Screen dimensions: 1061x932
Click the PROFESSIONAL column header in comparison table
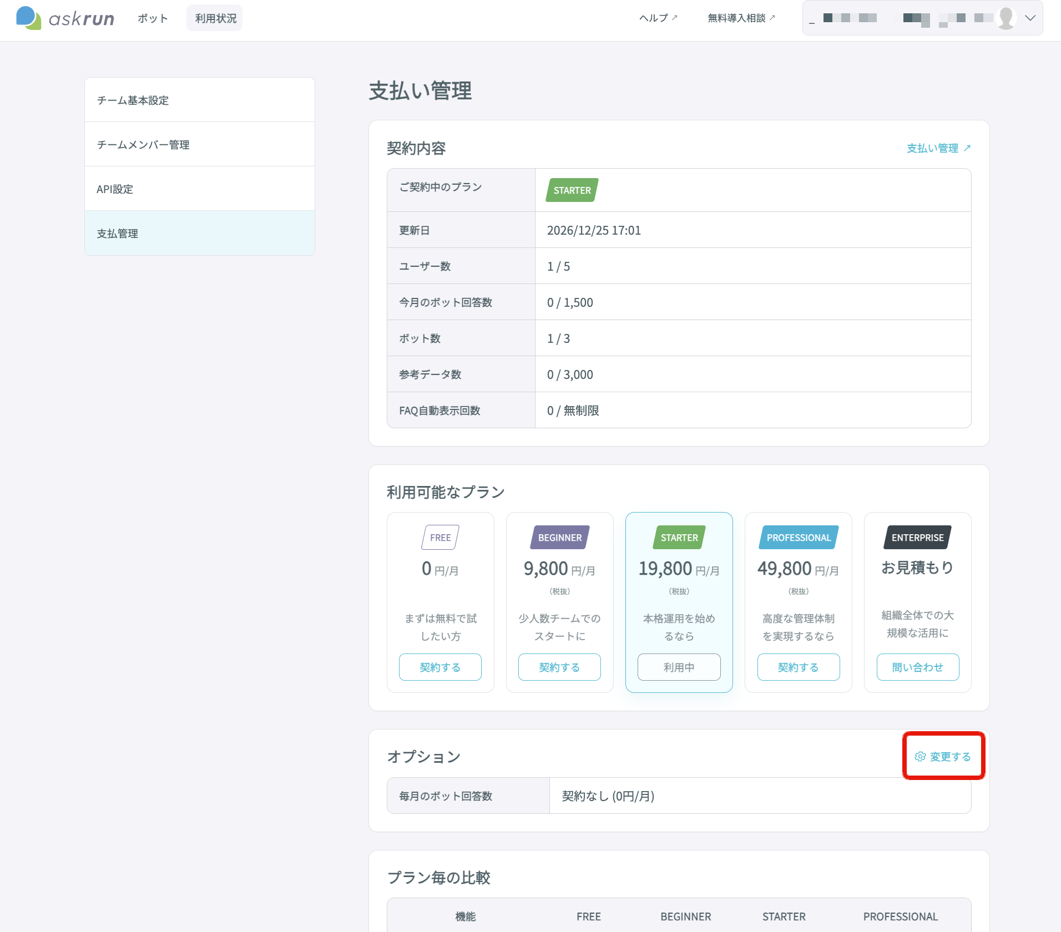tap(900, 916)
